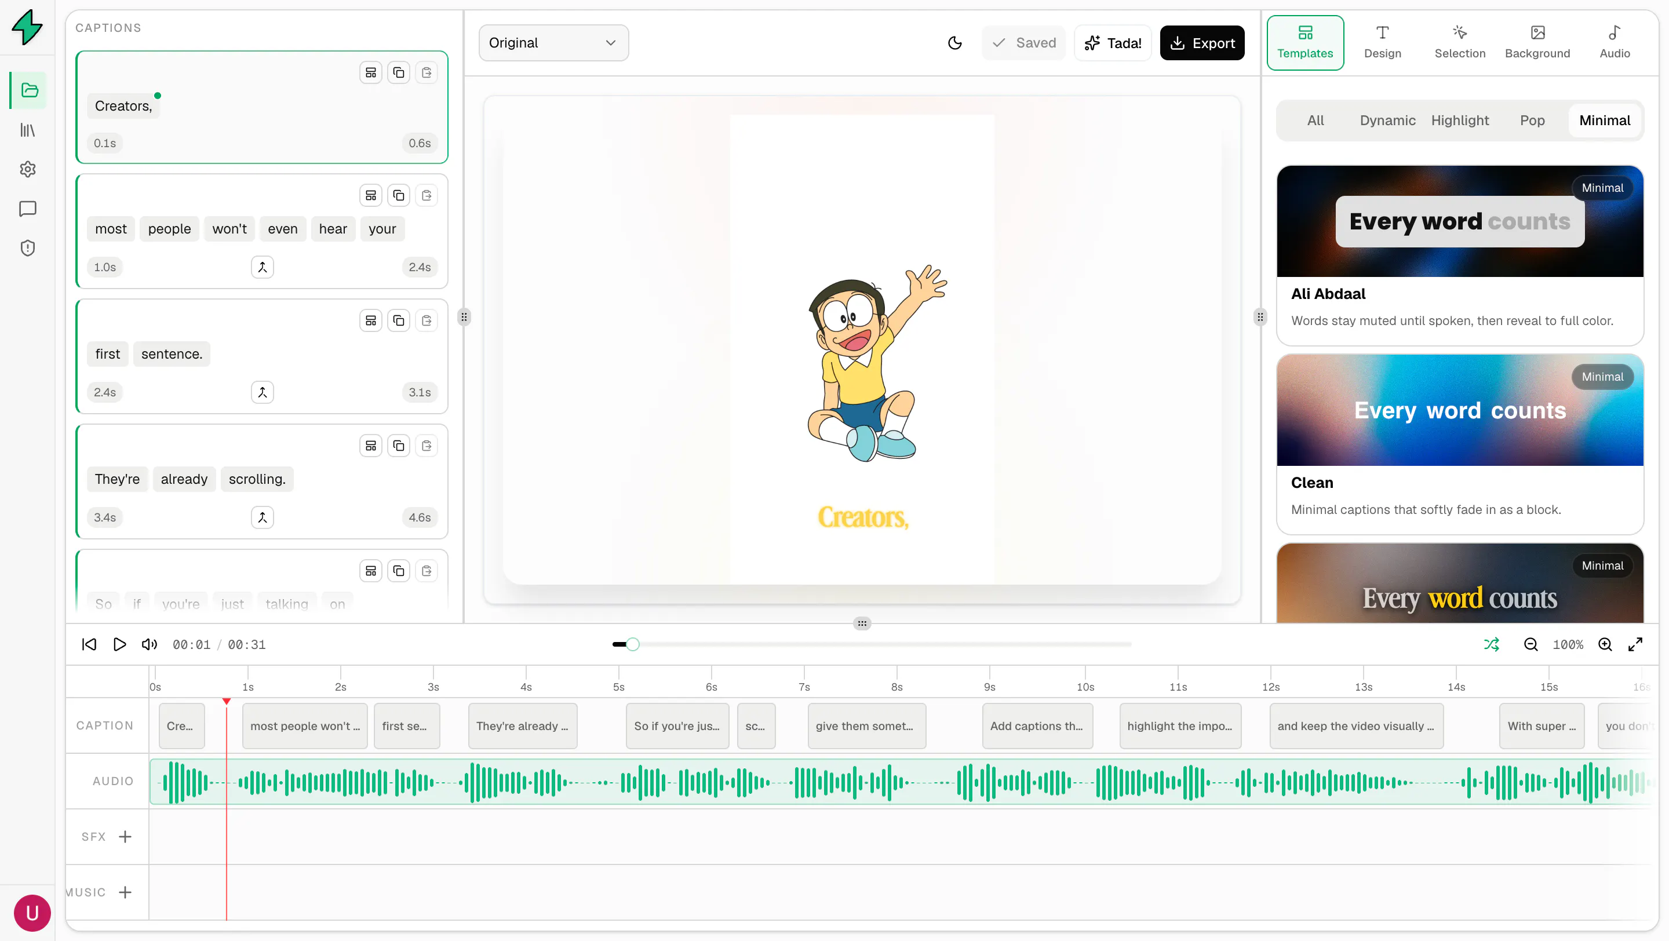Select 'give them somet...' timeline clip

[x=866, y=726]
